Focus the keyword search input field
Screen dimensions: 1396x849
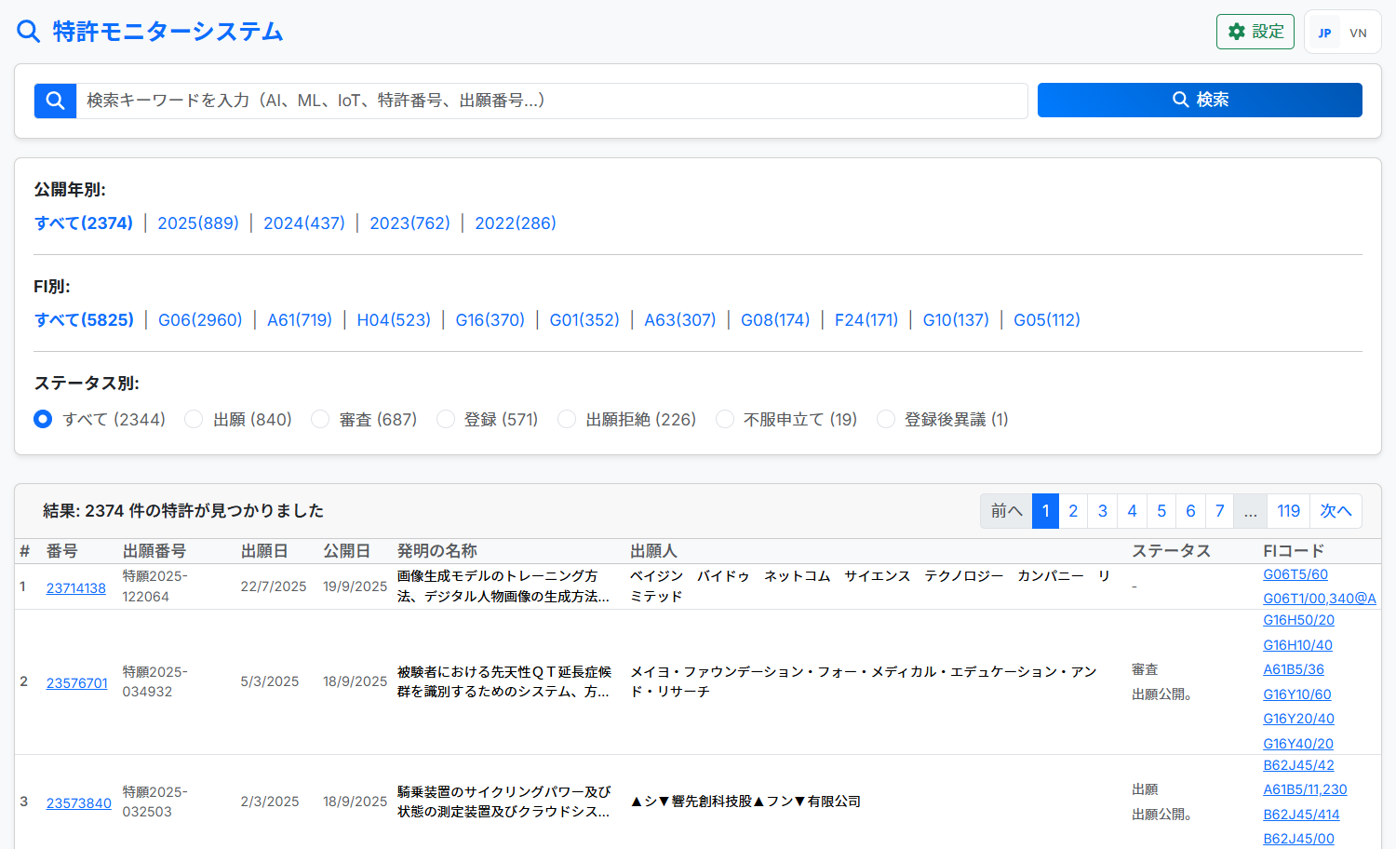tap(551, 101)
